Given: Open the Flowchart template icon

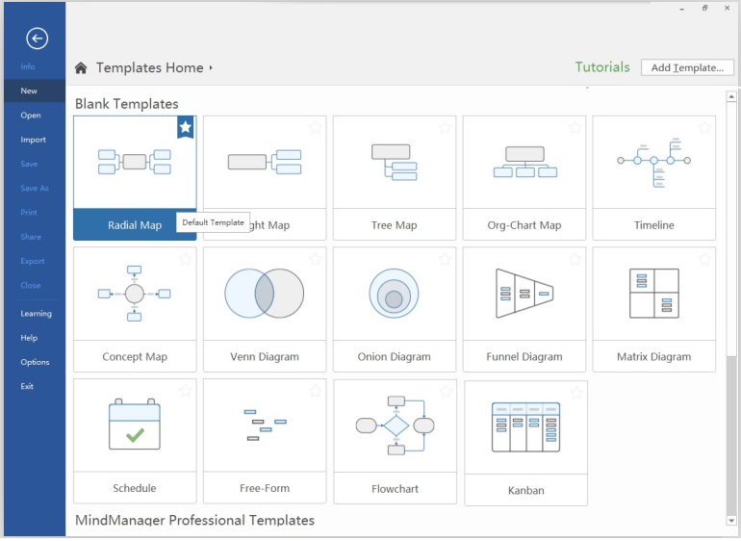Looking at the screenshot, I should coord(395,425).
